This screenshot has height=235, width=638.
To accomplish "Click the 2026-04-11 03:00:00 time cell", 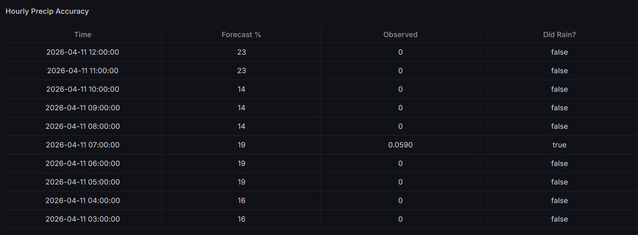I will pos(83,219).
